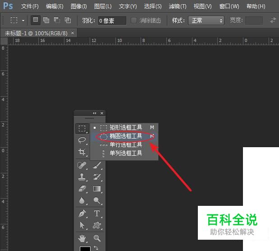Select the Zoom tool
Image resolution: width=279 pixels, height=251 pixels.
[97, 238]
